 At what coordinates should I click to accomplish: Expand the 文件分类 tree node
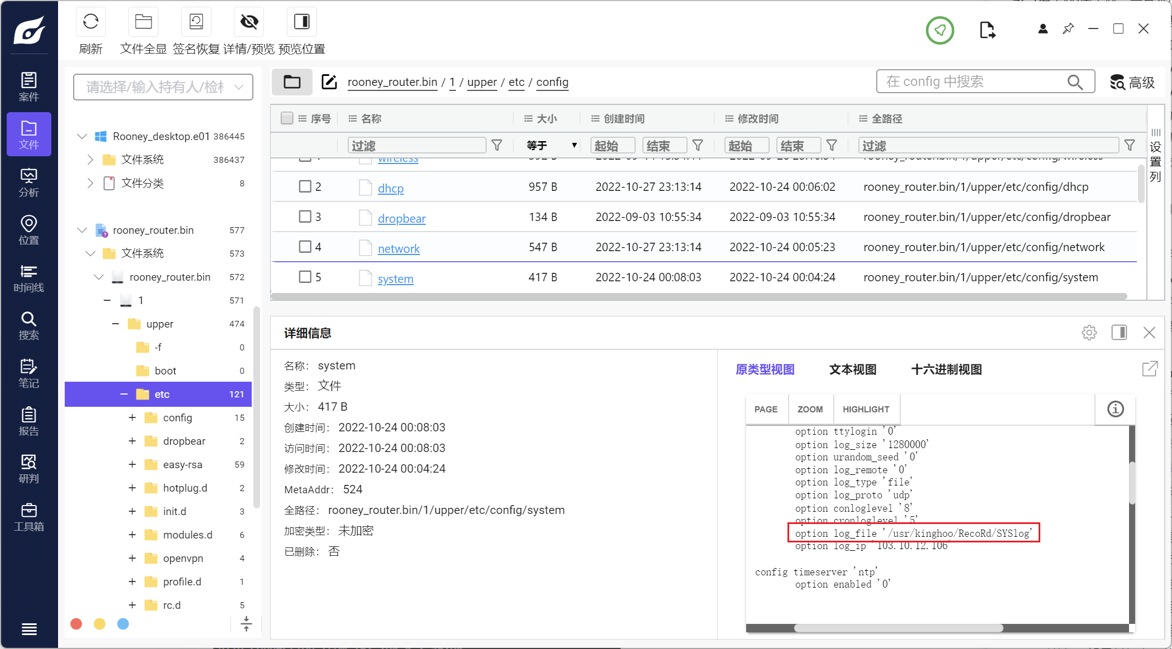click(90, 183)
